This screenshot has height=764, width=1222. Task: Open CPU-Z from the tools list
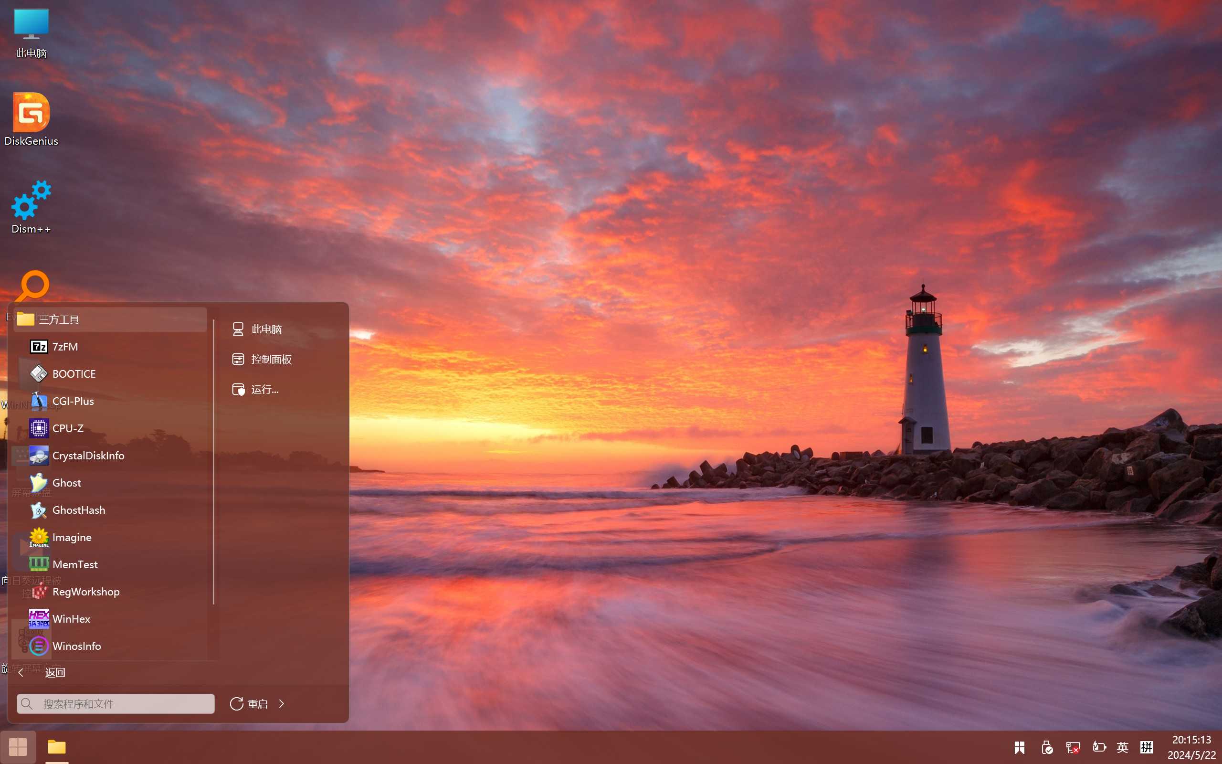67,428
